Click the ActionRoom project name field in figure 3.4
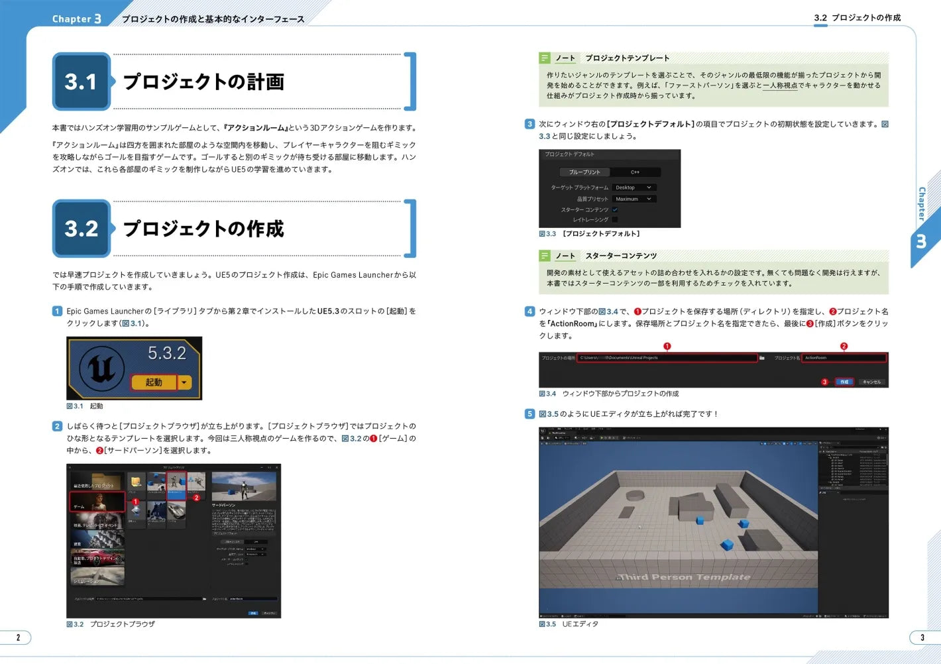Screen dimensions: 941x664 click(x=844, y=358)
